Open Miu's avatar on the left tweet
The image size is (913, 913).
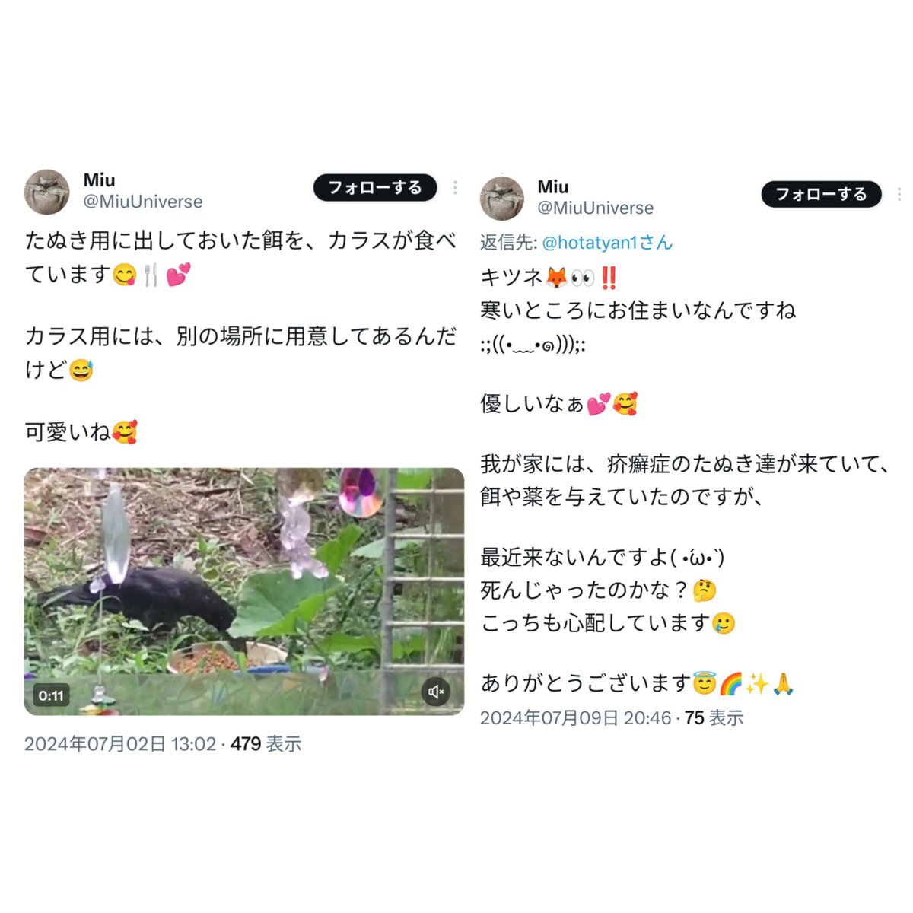47,192
